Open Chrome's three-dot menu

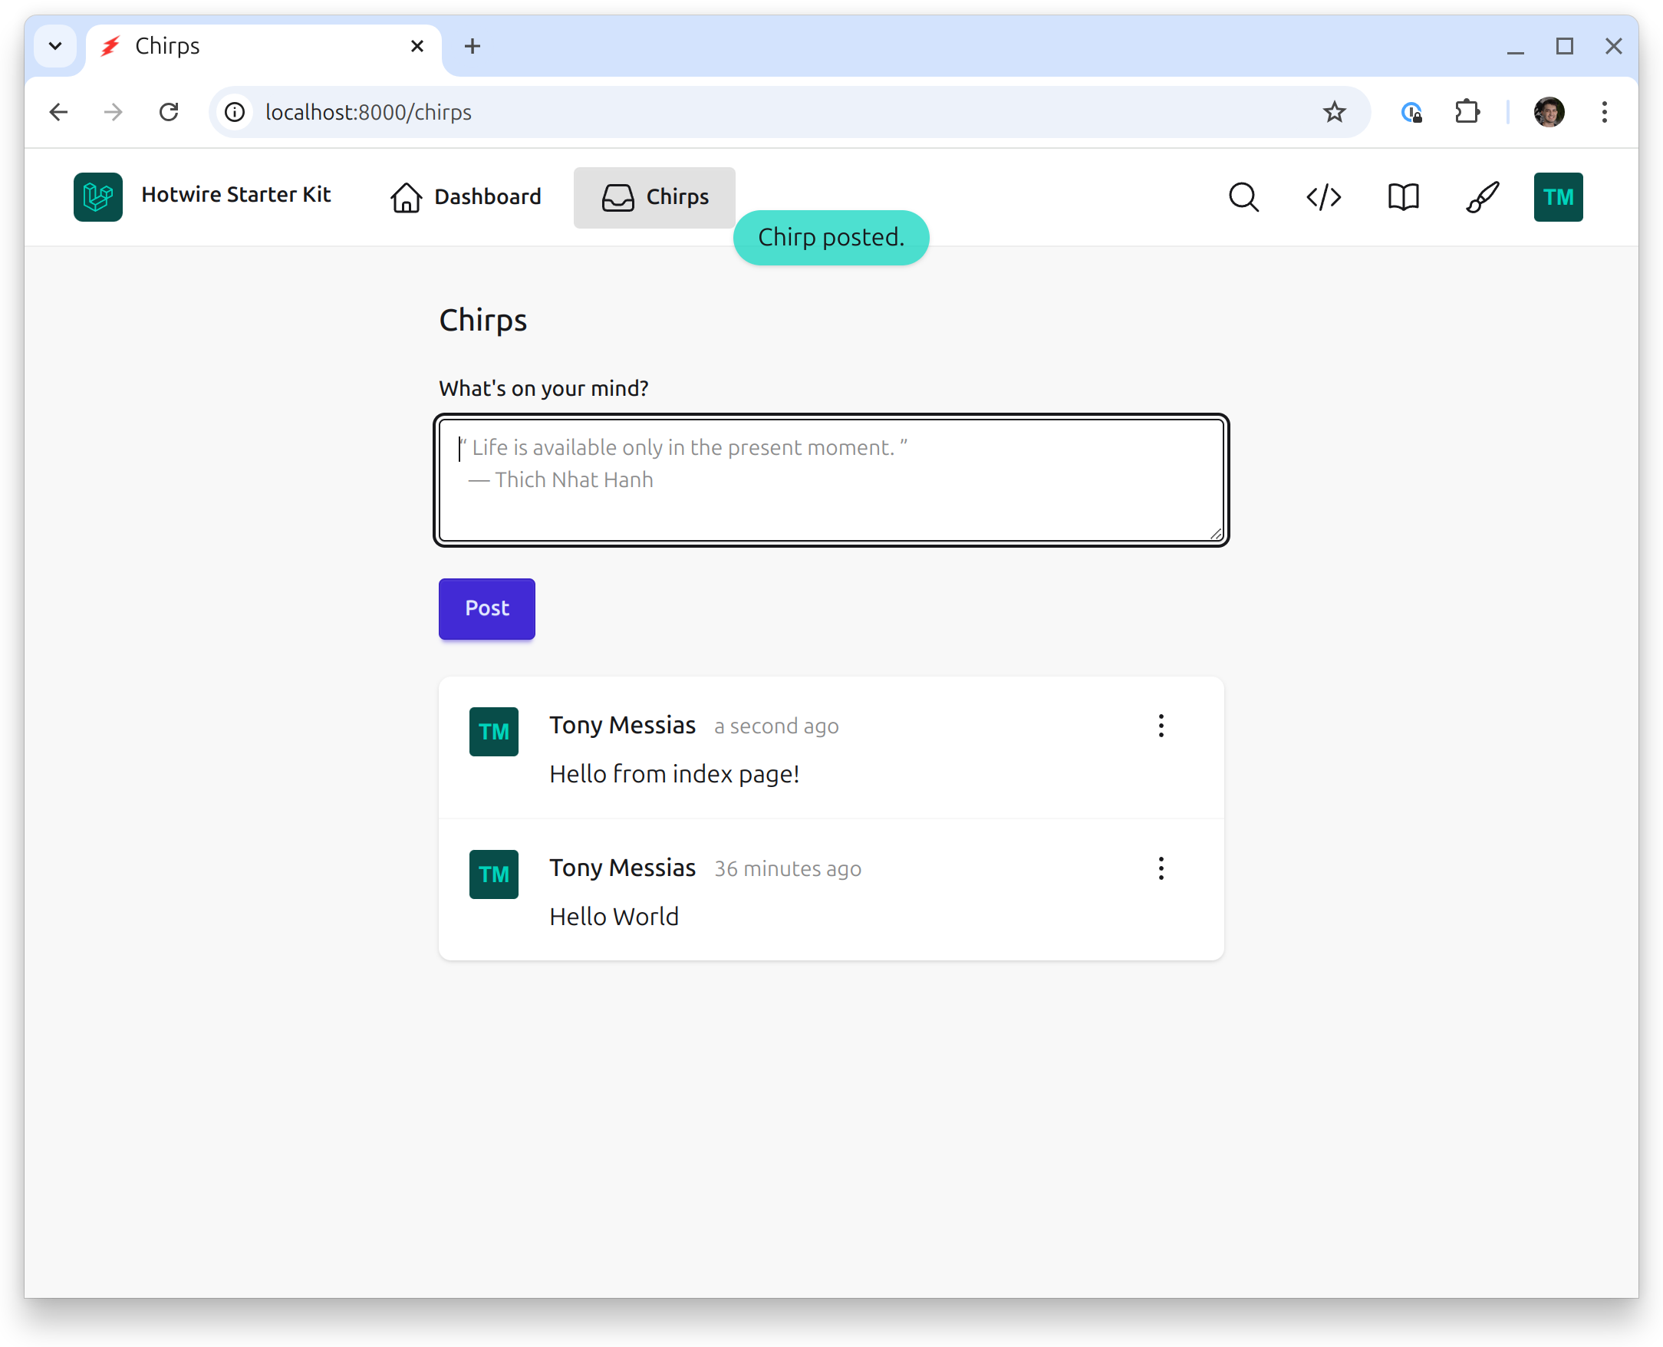pyautogui.click(x=1604, y=113)
